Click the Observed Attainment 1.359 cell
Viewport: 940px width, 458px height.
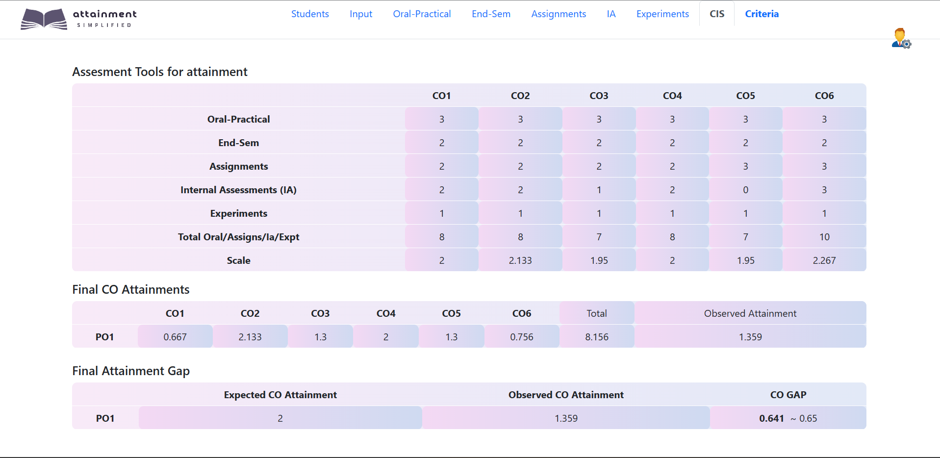click(x=750, y=336)
